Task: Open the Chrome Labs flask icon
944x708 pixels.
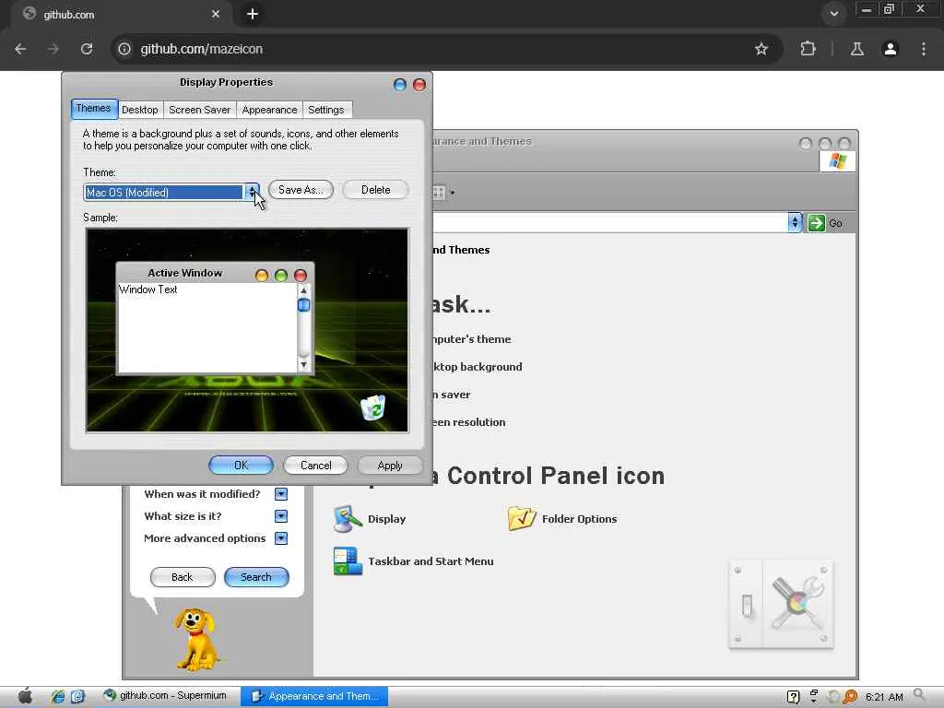Action: tap(856, 50)
